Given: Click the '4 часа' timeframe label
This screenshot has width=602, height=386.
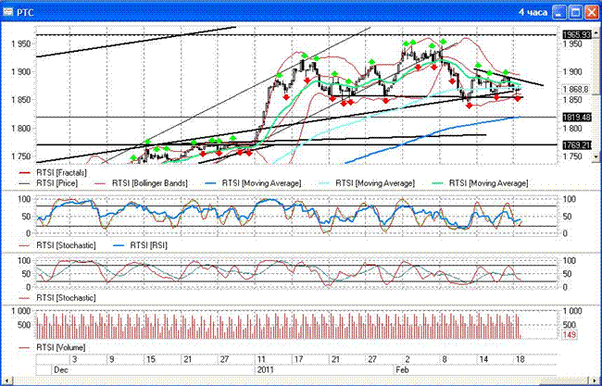Looking at the screenshot, I should [533, 12].
